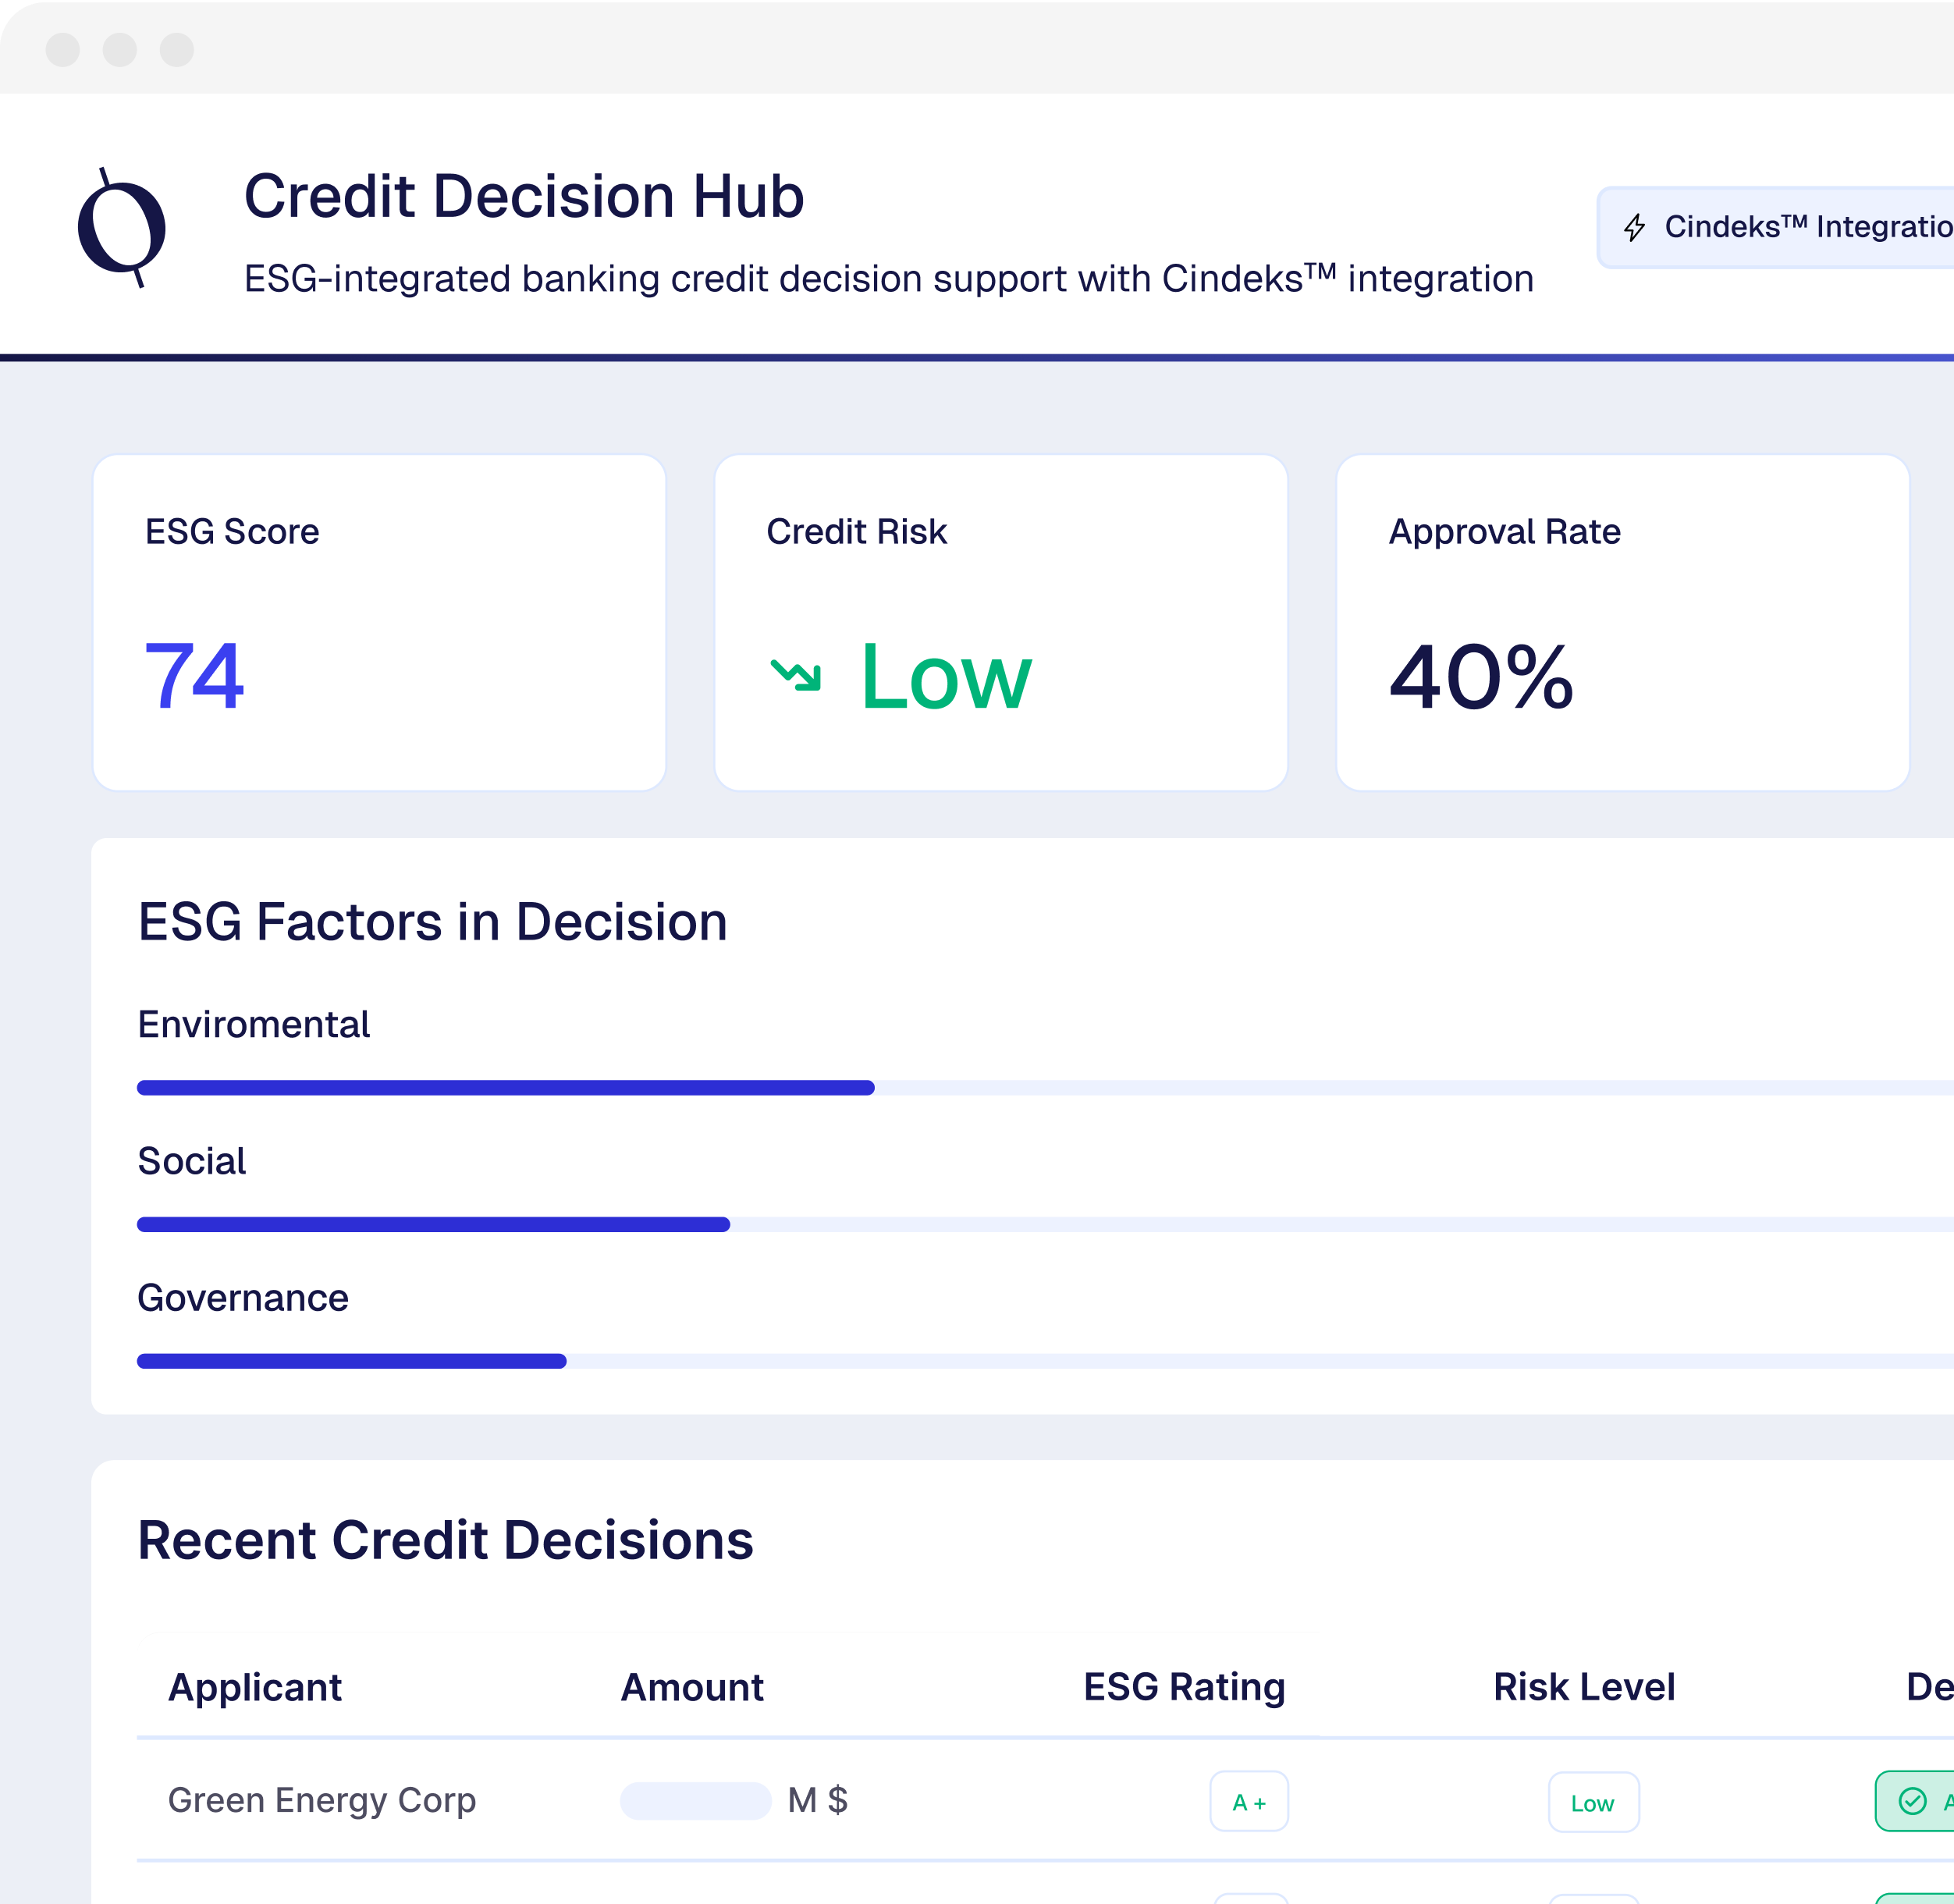
Task: Open the Risk Level column sorting options
Action: point(1584,1687)
